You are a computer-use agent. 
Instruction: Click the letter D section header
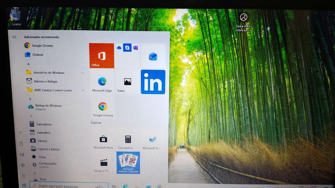coord(35,173)
